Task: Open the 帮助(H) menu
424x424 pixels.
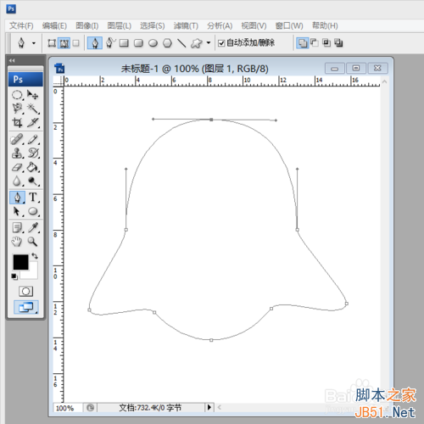Action: pyautogui.click(x=325, y=25)
